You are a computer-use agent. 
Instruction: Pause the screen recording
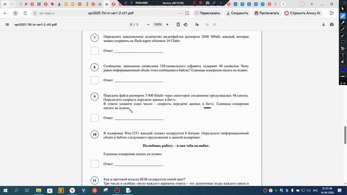(194, 3)
